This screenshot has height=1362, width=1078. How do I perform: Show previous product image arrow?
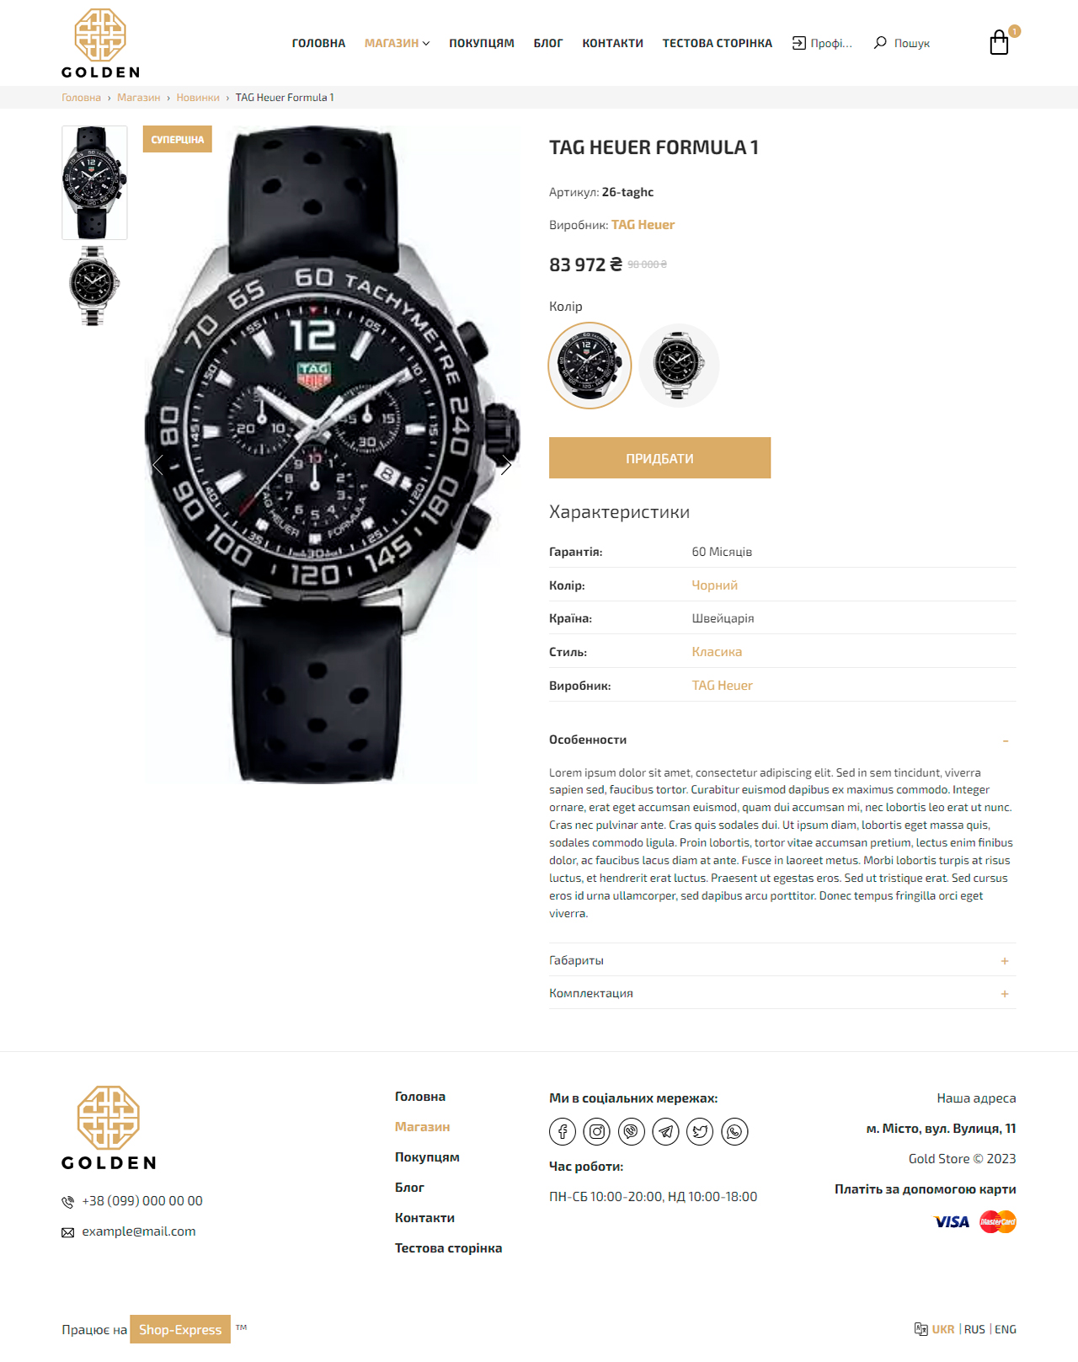(x=157, y=465)
